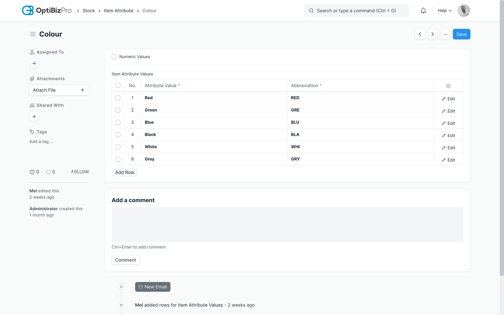The width and height of the screenshot is (504, 315).
Task: Open more options with the ellipsis button
Action: 445,34
